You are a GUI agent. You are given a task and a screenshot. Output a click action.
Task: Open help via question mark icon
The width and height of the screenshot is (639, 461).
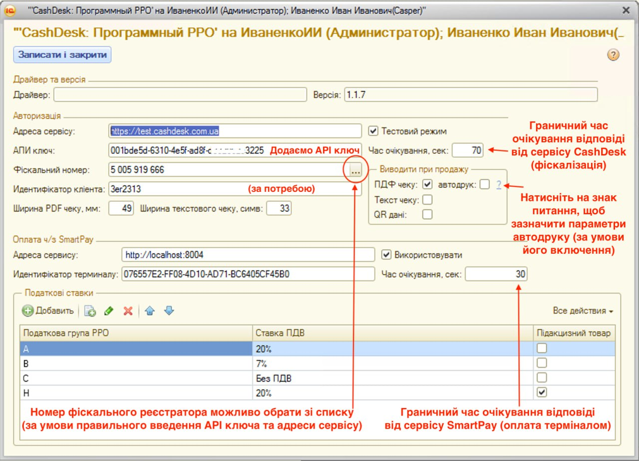(x=613, y=55)
